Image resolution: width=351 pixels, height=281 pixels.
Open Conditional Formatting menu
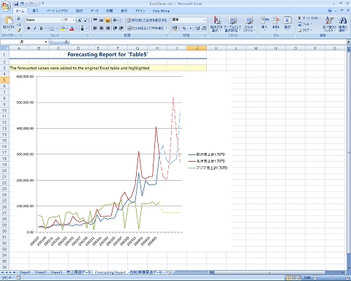pyautogui.click(x=216, y=24)
